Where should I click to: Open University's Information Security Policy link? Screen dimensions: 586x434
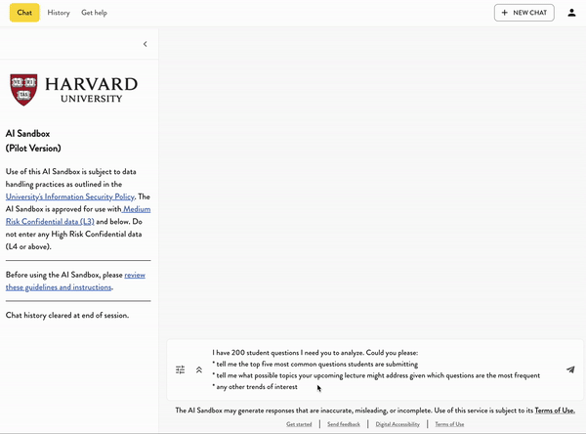coord(63,196)
